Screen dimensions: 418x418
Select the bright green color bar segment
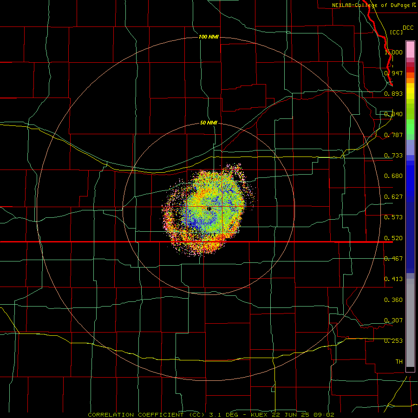tap(410, 127)
